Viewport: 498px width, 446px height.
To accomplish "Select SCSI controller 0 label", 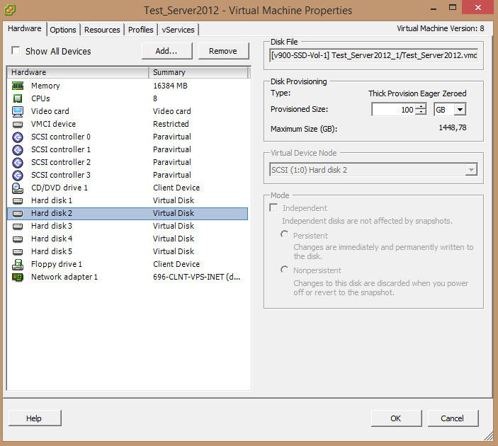I will [61, 137].
